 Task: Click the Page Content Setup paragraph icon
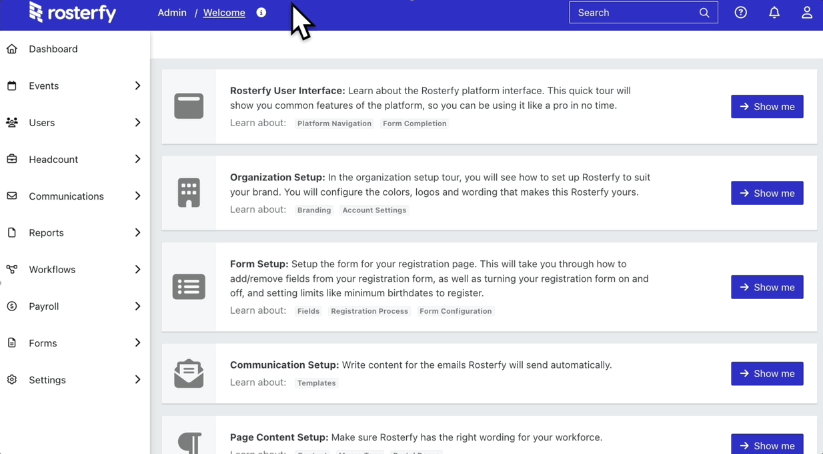[190, 443]
